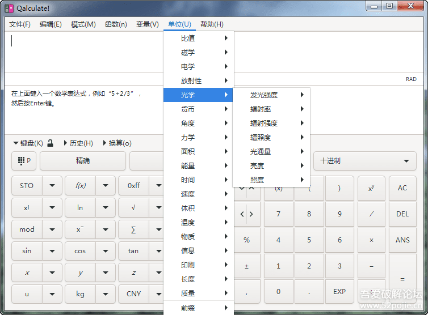Click the 0xff number base button
Viewport: 428px width, 315px height.
click(x=134, y=186)
